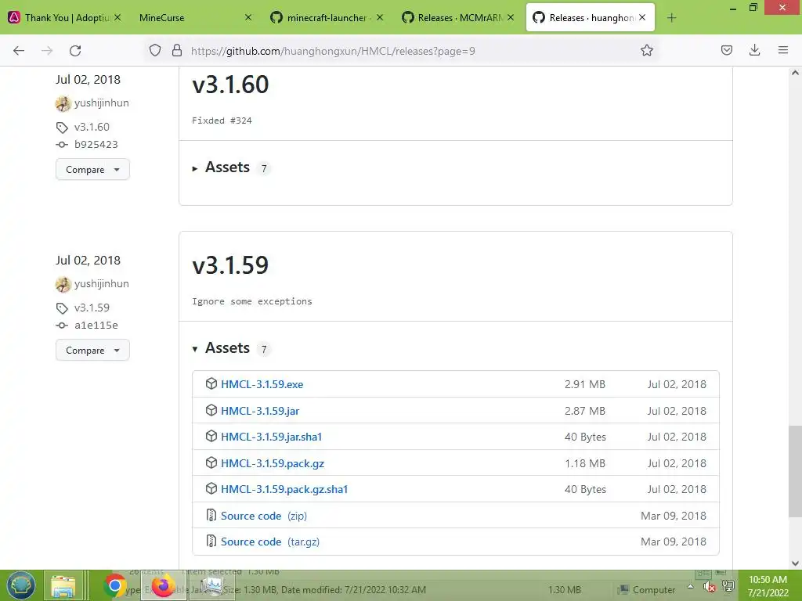This screenshot has width=802, height=601.
Task: Open commit a1e115e
Action: 96,325
